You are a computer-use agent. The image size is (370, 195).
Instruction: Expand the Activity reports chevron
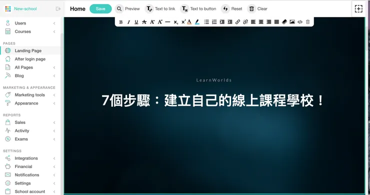pyautogui.click(x=54, y=131)
